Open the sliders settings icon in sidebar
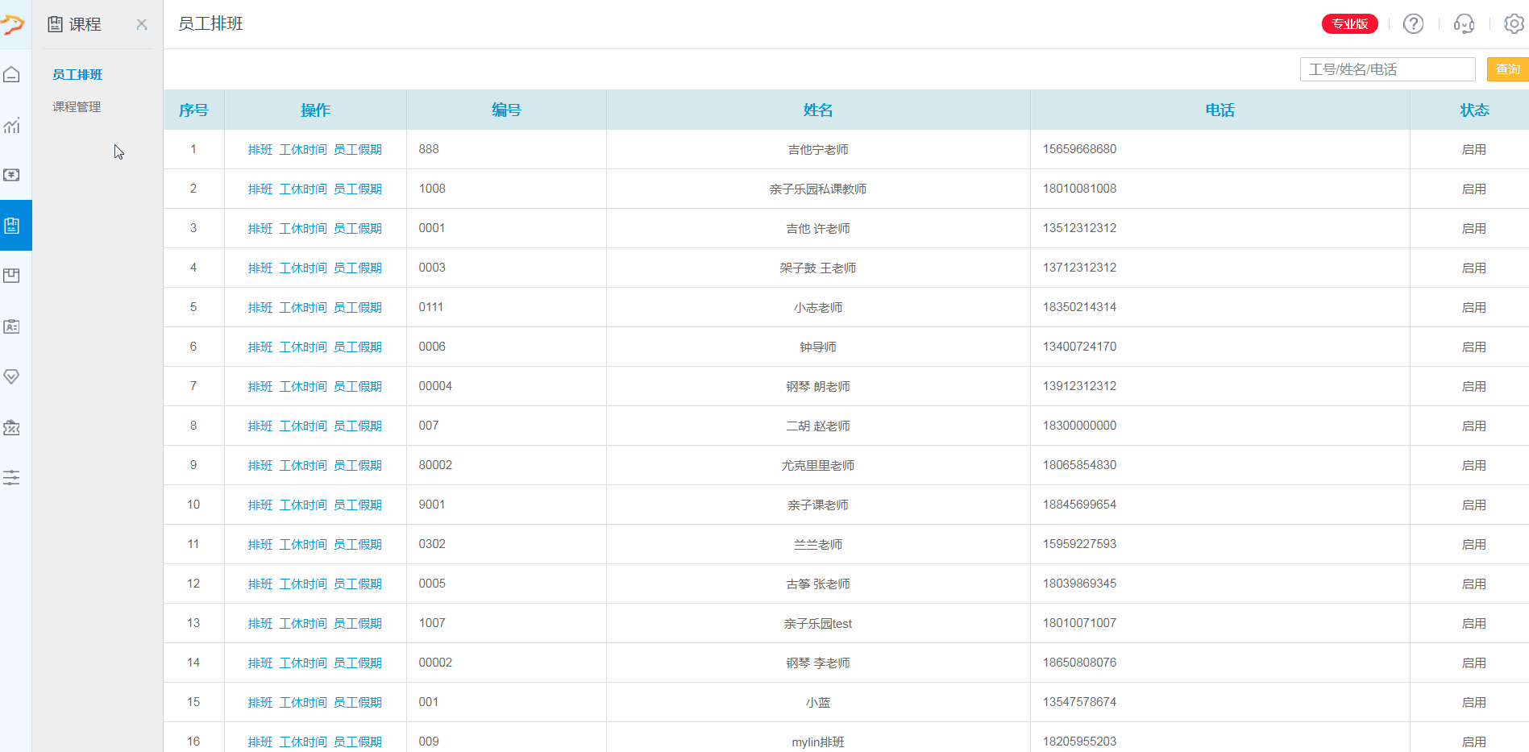 click(x=12, y=477)
